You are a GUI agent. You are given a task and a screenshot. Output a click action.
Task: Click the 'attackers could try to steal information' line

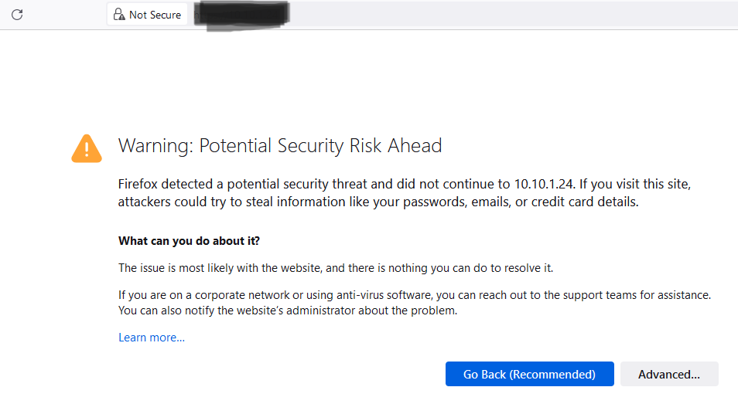378,202
